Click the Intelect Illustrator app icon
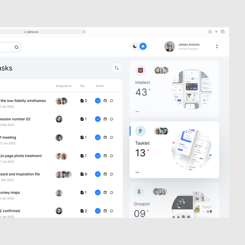245x245 pixels. point(140,70)
